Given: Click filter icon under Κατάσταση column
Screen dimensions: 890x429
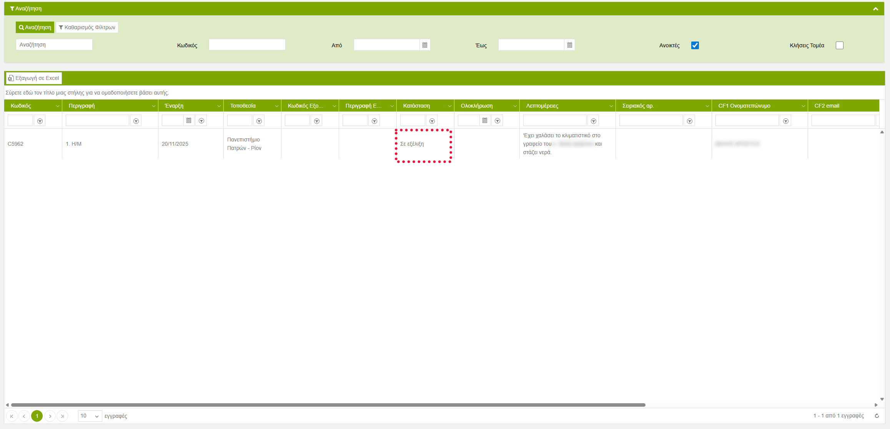Looking at the screenshot, I should click(x=432, y=121).
